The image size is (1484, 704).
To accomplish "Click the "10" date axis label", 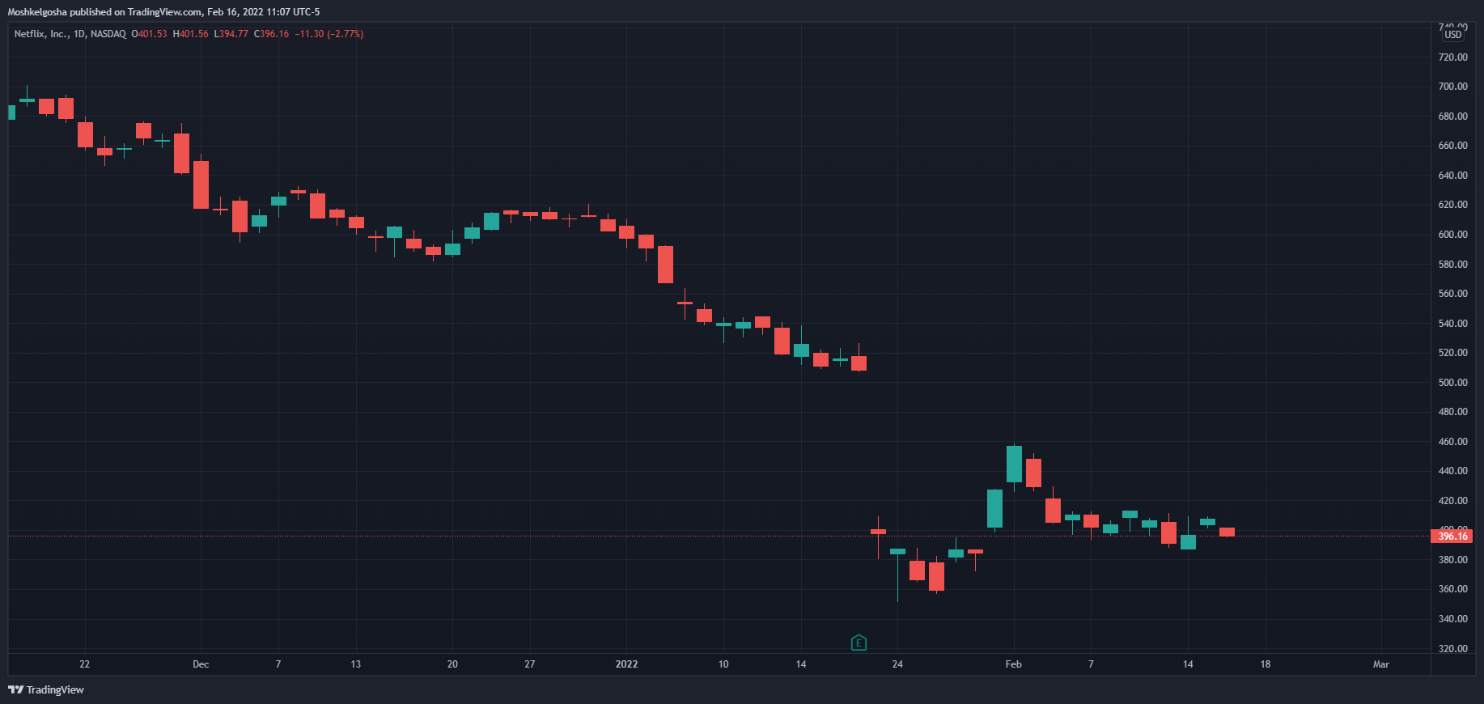I will click(723, 664).
